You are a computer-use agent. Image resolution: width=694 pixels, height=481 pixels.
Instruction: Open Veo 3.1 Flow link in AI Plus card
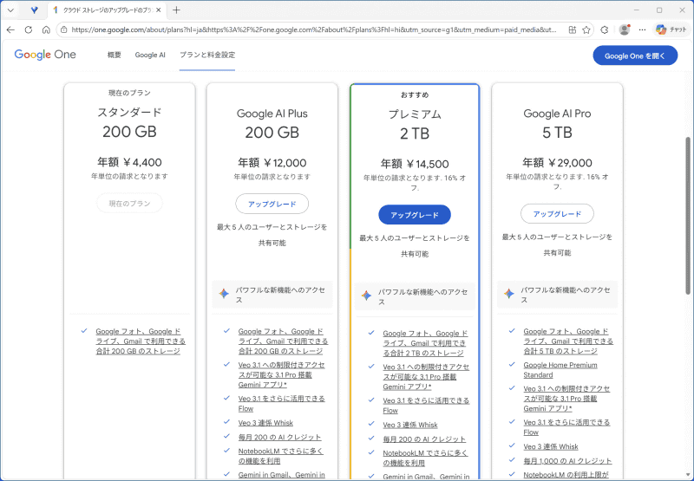[x=281, y=403]
